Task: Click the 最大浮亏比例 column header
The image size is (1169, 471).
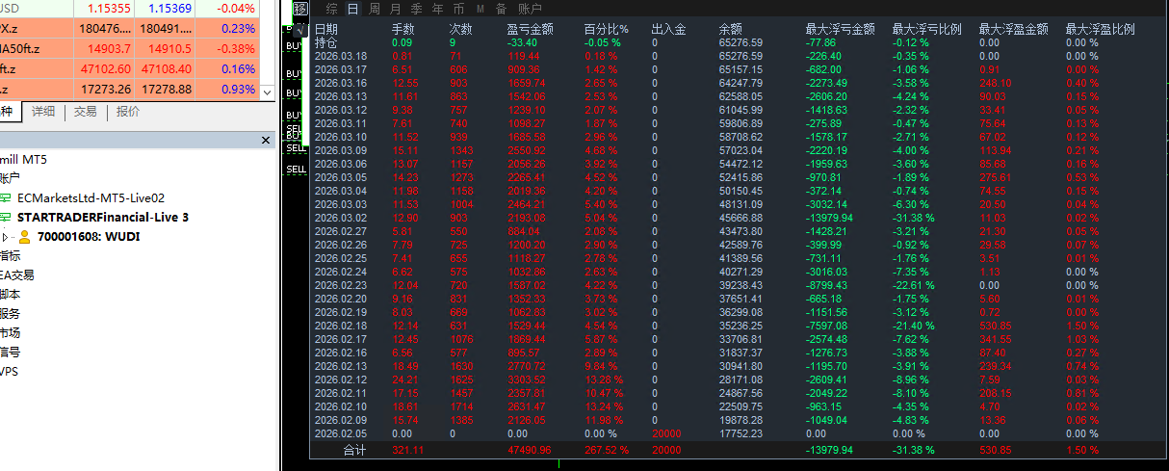Action: (927, 30)
